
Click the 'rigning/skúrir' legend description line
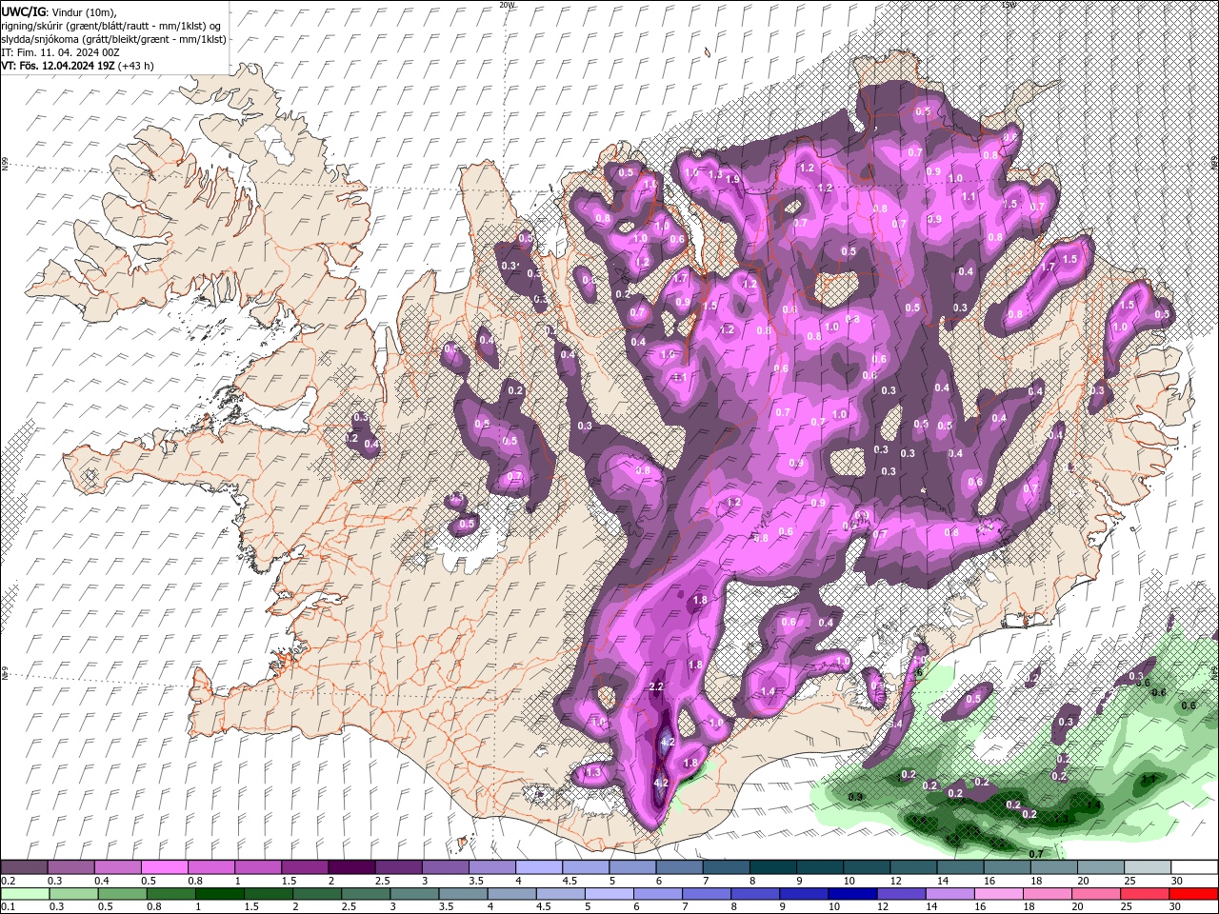click(x=110, y=26)
